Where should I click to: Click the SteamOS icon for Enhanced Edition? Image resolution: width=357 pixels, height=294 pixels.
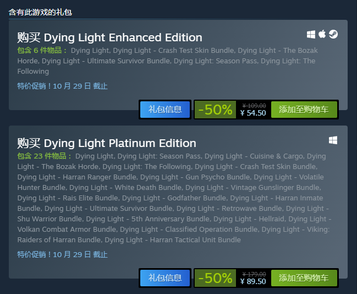[x=333, y=34]
